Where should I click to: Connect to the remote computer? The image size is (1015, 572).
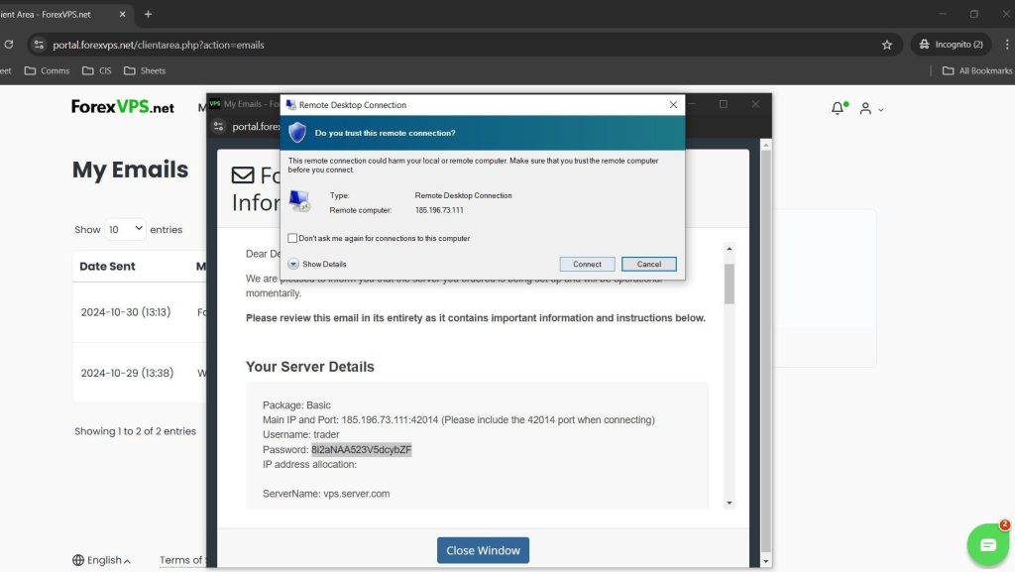(587, 264)
